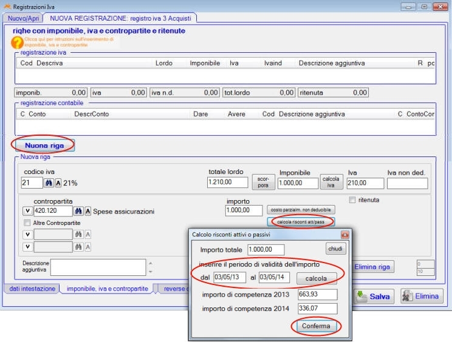Image resolution: width=452 pixels, height=342 pixels.
Task: Search codice iva with binoculars icon
Action: coord(49,183)
